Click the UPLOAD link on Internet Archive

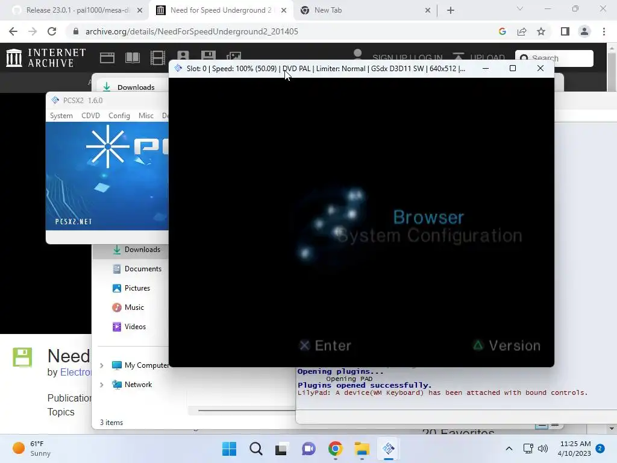(x=478, y=57)
